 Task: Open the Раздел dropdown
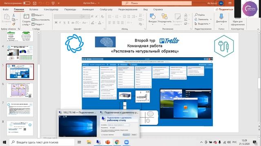pyautogui.click(x=38, y=24)
